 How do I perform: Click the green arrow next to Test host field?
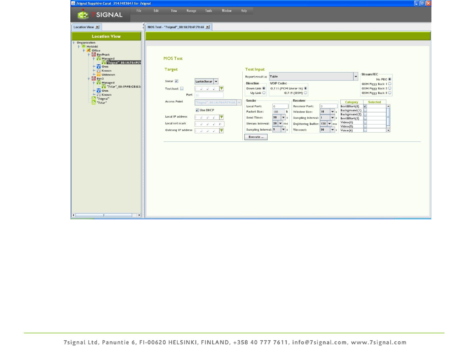click(x=221, y=89)
